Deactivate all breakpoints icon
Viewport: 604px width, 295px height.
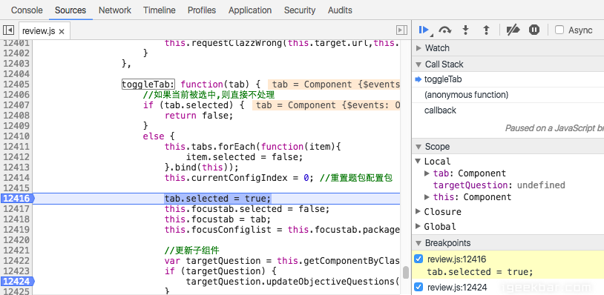(x=513, y=30)
